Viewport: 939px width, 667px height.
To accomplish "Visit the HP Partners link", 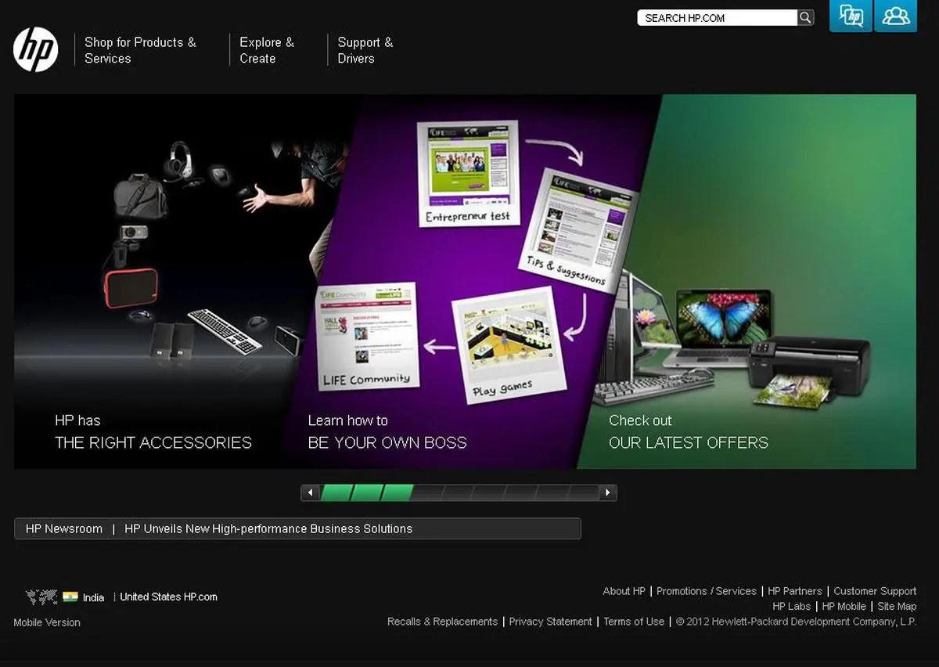I will click(795, 591).
